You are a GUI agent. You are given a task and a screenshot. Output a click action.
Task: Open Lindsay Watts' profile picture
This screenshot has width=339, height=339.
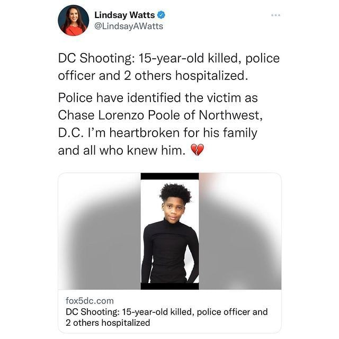[74, 20]
